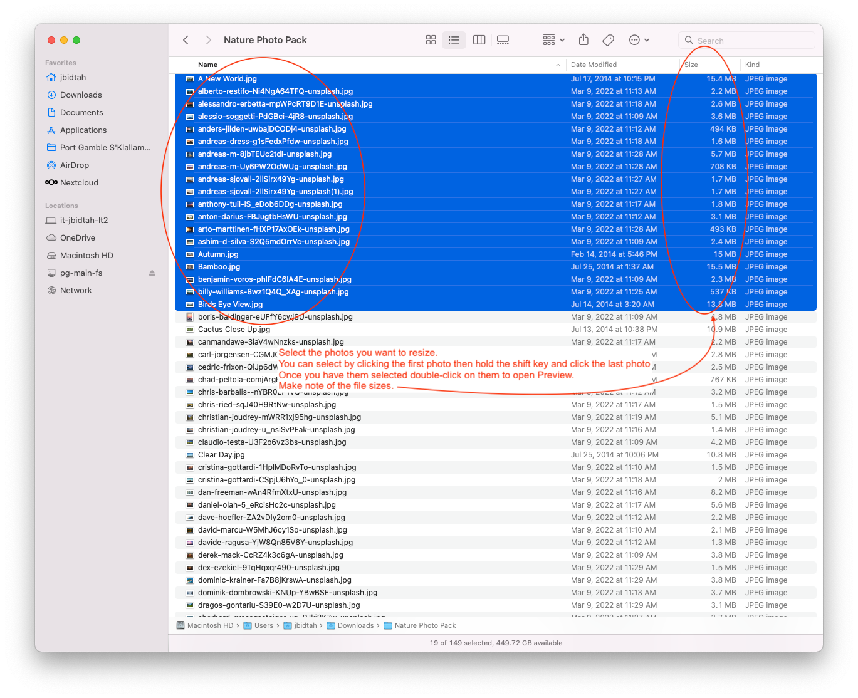Viewport: 858px width, 698px height.
Task: Go forward with the right chevron
Action: click(x=209, y=40)
